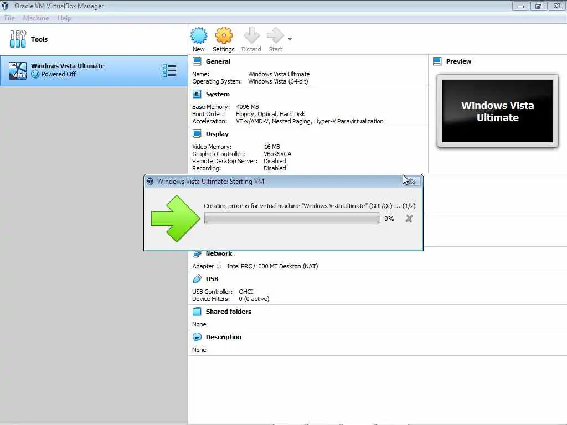The width and height of the screenshot is (567, 425).
Task: Minimize the VirtualBox Manager window
Action: point(520,6)
